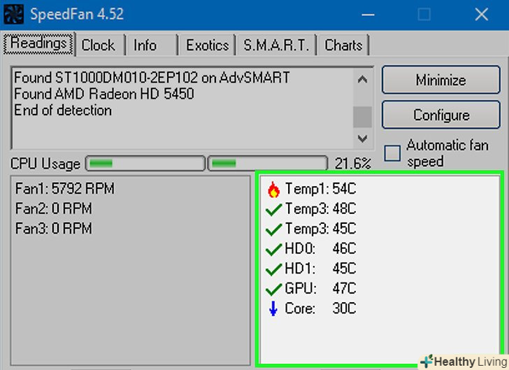
Task: Minimize the SpeedFan window from title bar
Action: point(368,15)
